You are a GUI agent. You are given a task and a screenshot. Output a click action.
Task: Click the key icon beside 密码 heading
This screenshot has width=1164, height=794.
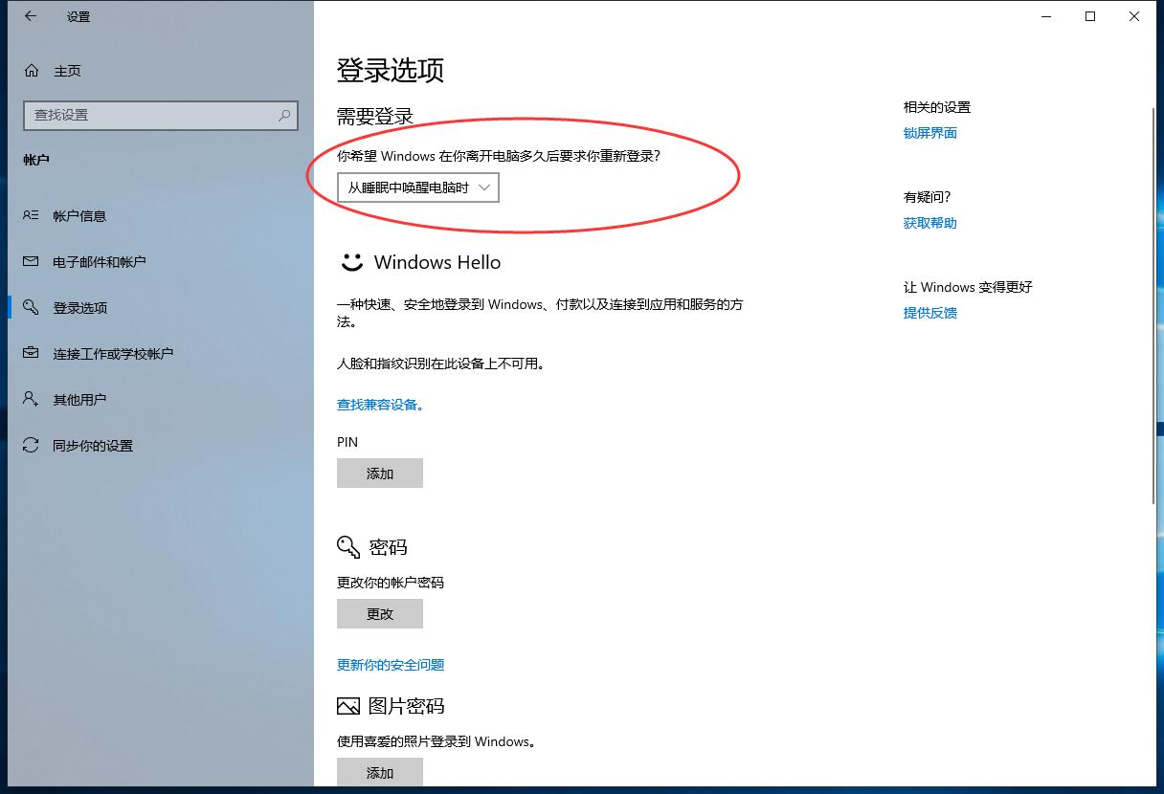click(348, 547)
